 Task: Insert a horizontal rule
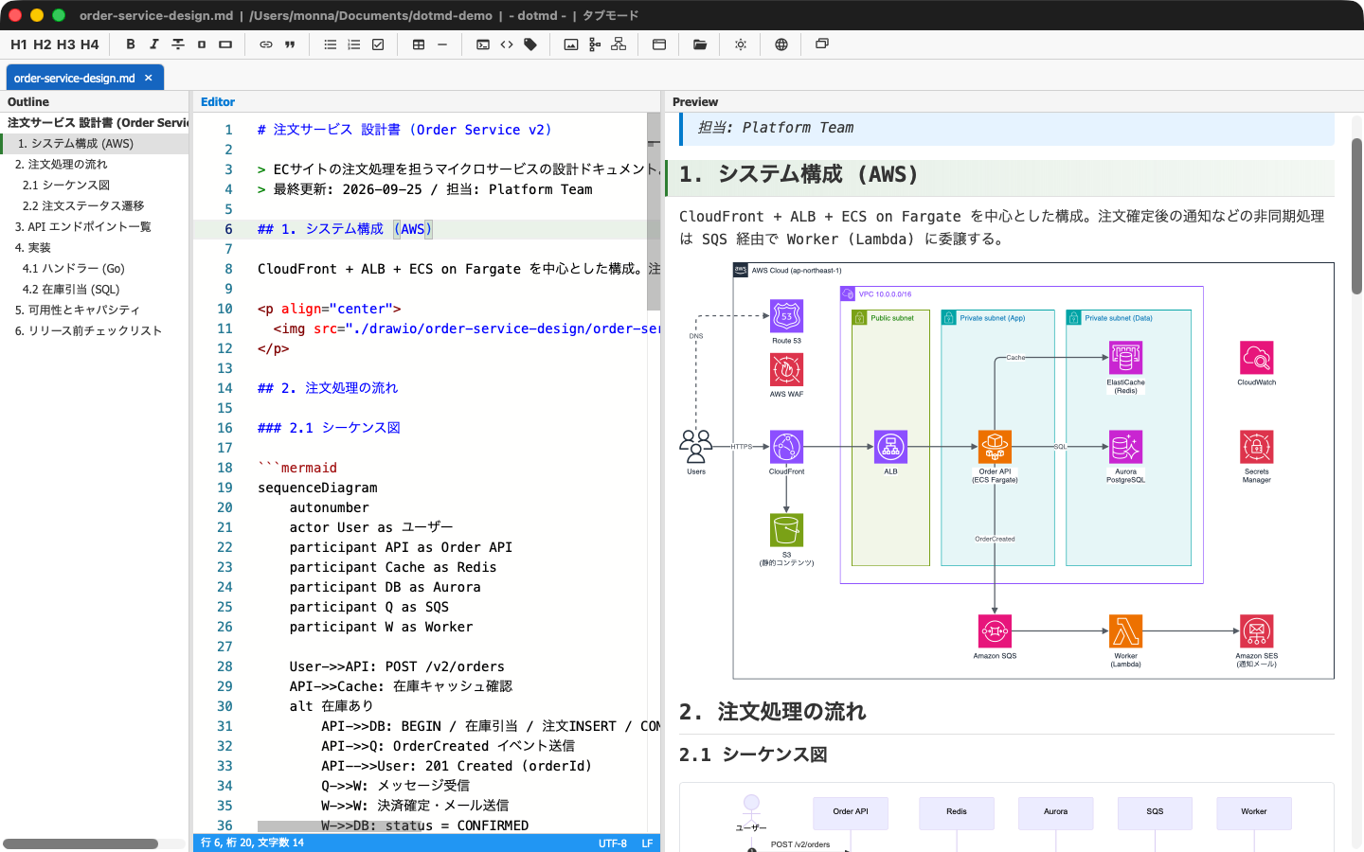(442, 44)
